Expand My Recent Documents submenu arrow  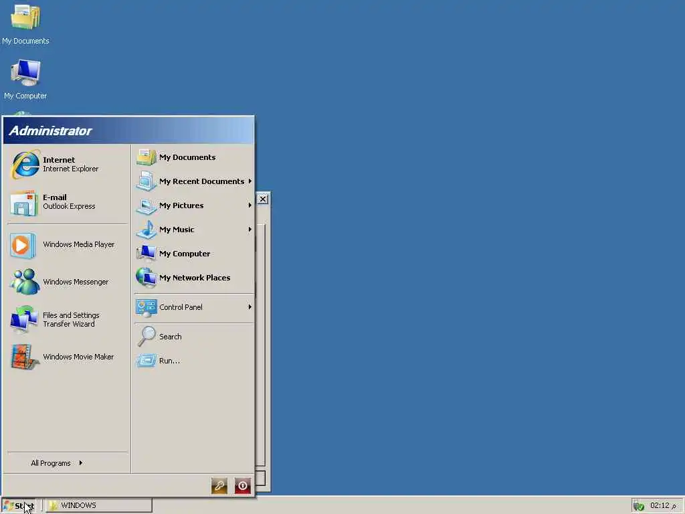pyautogui.click(x=250, y=181)
